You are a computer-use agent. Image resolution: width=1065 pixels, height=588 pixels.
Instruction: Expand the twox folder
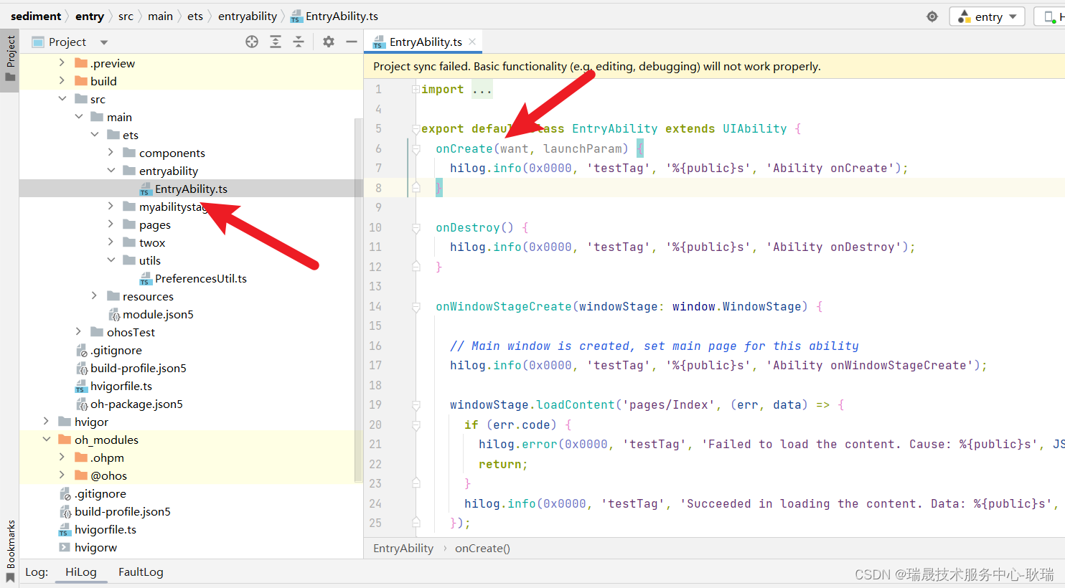(111, 242)
